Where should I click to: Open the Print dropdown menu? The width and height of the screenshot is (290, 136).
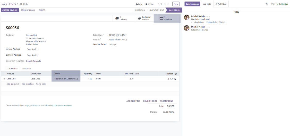coord(139,4)
